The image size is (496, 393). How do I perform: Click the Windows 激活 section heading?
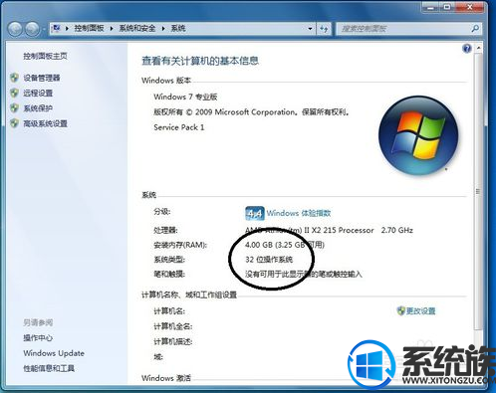(166, 378)
